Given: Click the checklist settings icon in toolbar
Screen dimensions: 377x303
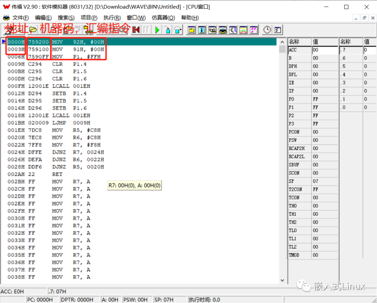Looking at the screenshot, I should (x=278, y=30).
